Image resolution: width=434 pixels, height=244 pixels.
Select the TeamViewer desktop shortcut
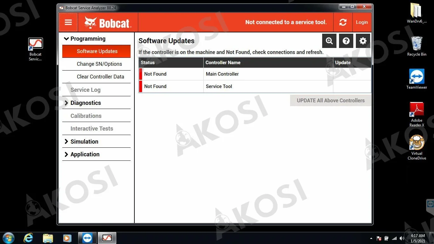click(417, 79)
